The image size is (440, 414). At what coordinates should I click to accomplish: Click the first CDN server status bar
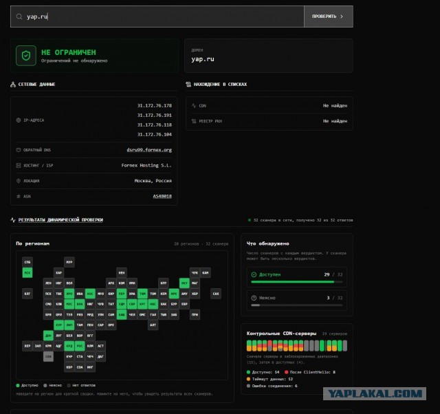pos(249,346)
